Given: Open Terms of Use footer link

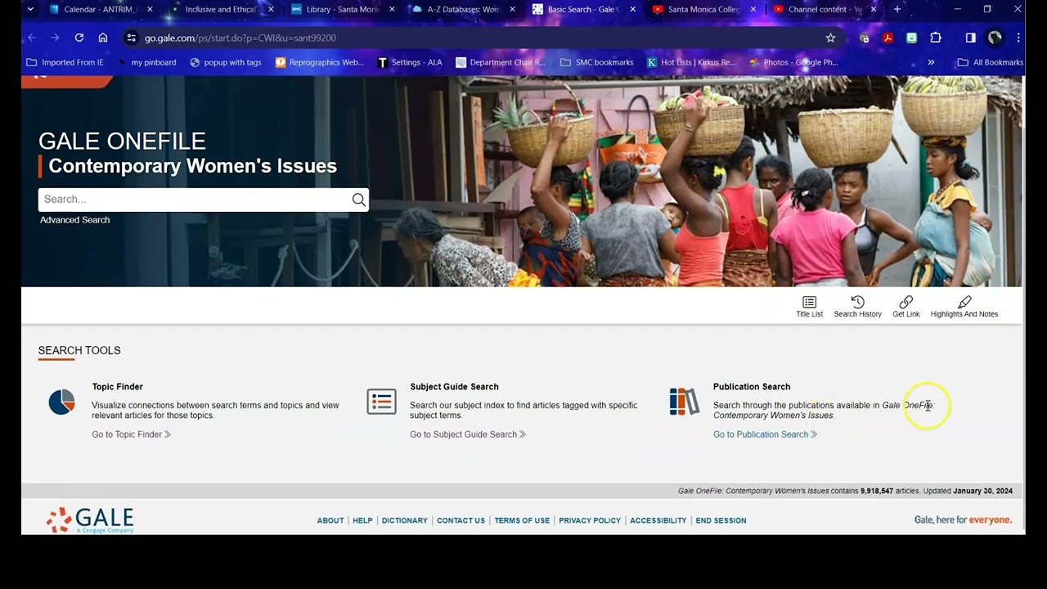Looking at the screenshot, I should pos(522,520).
